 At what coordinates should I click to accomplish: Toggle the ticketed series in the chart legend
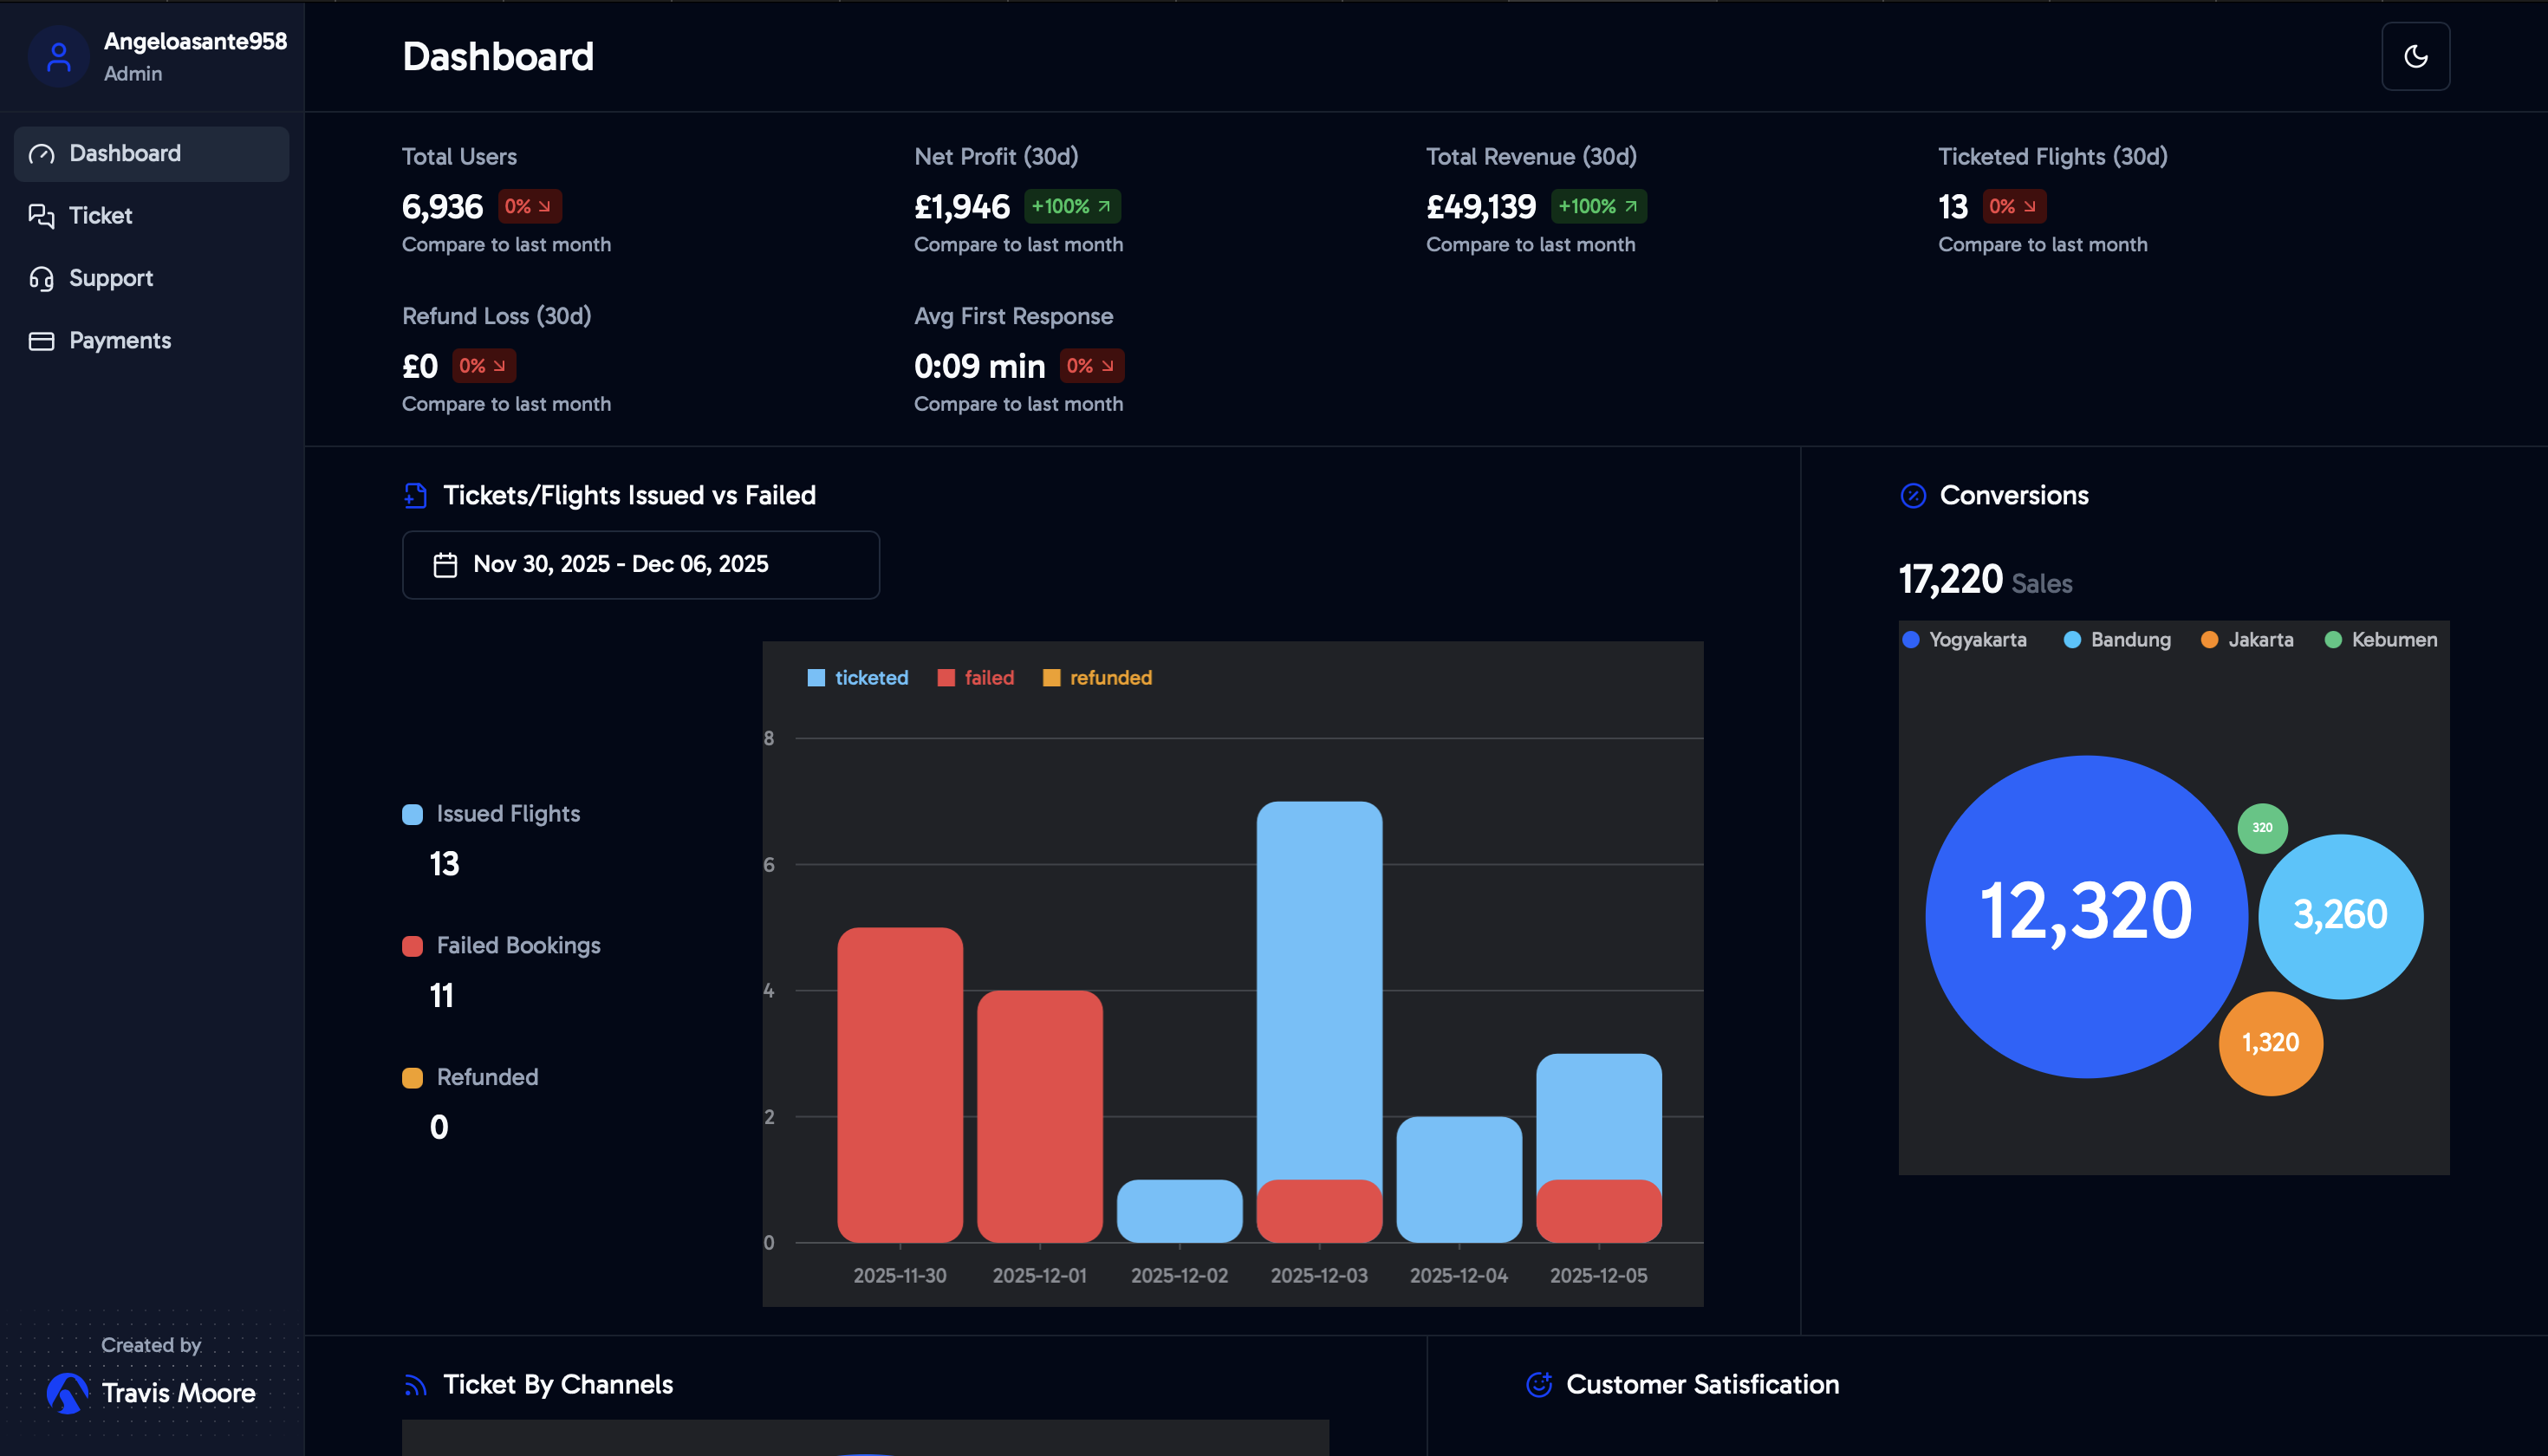[858, 678]
